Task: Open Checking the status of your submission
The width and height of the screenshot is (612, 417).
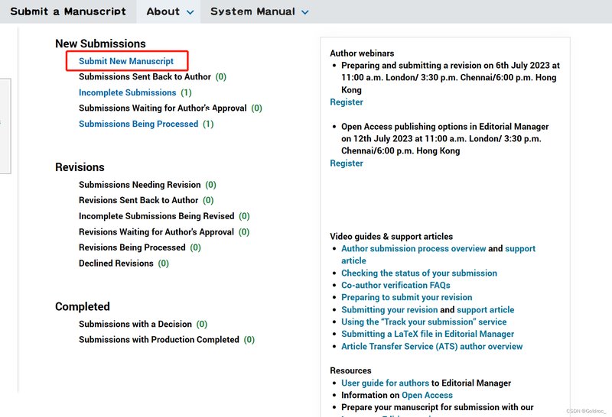Action: pyautogui.click(x=418, y=273)
